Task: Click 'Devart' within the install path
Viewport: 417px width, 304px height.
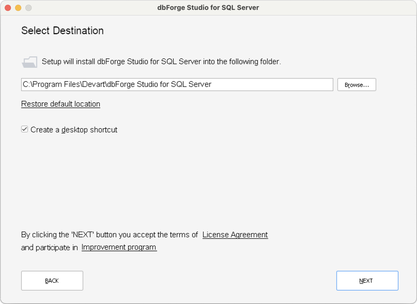Action: 93,84
